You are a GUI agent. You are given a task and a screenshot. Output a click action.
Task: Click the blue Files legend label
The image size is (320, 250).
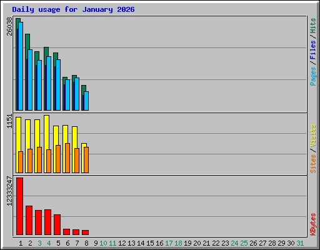[x=313, y=49]
